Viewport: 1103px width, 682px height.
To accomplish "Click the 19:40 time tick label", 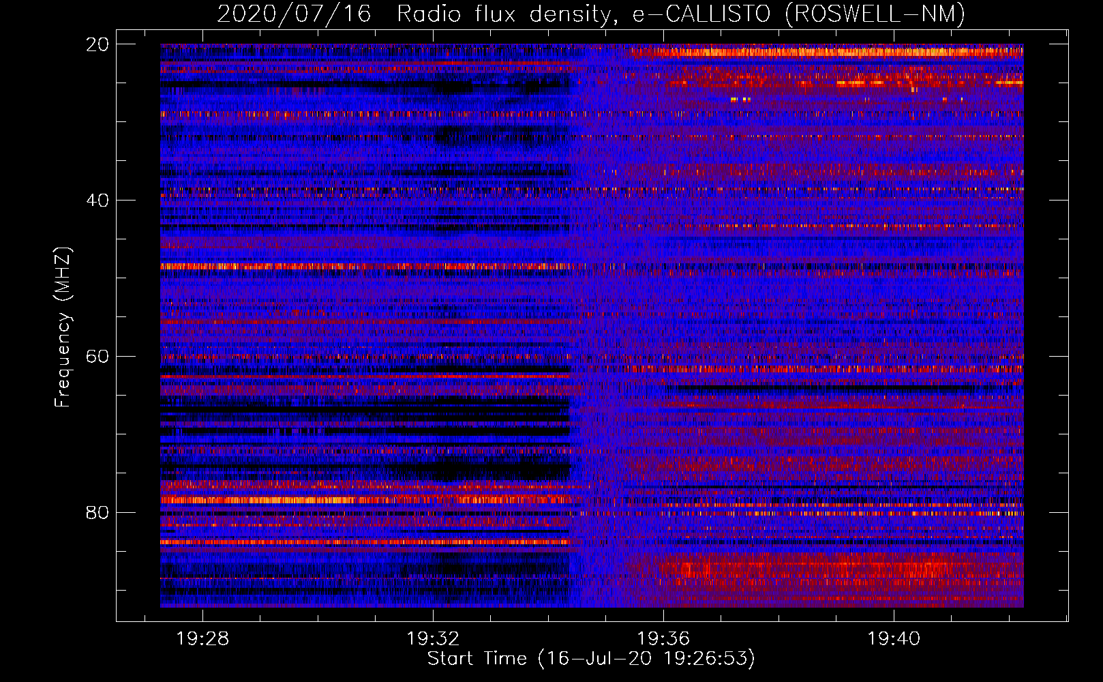I will click(894, 639).
